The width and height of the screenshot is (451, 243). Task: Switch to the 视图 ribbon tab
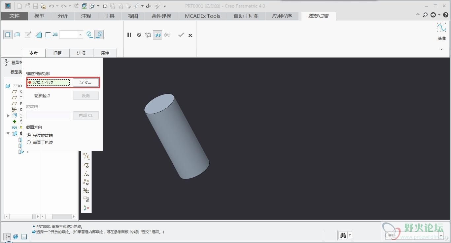click(x=133, y=16)
